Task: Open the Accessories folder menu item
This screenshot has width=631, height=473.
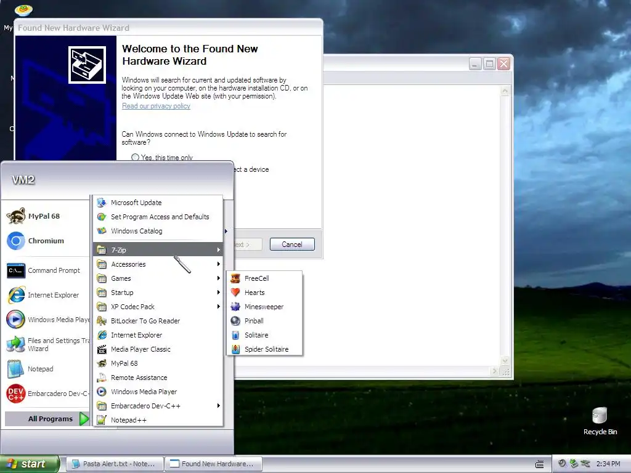Action: pyautogui.click(x=158, y=264)
